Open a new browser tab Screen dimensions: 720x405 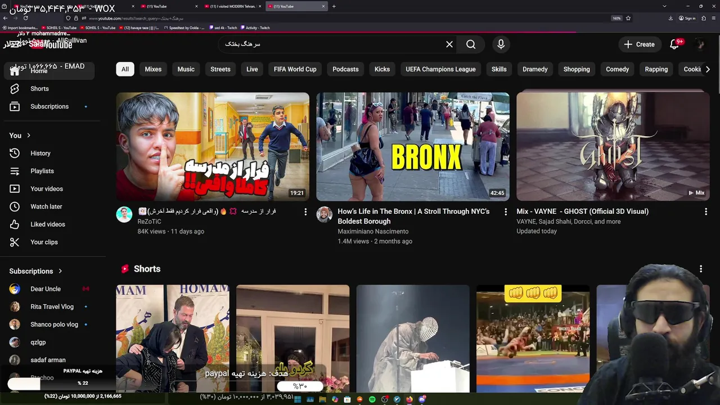coord(334,6)
